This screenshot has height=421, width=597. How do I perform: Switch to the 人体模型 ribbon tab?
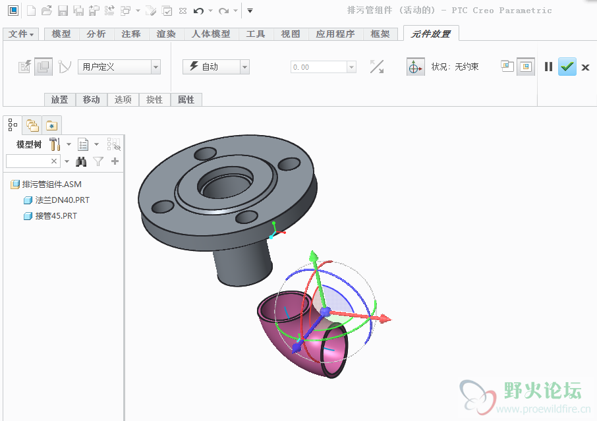coord(211,34)
